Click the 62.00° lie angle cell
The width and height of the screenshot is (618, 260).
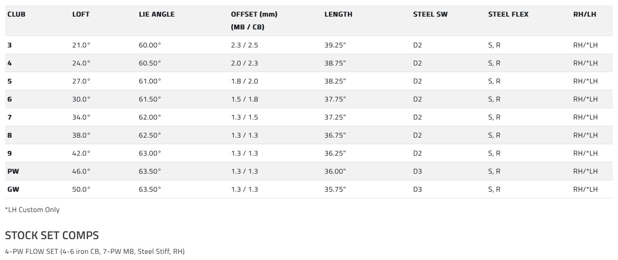pyautogui.click(x=150, y=117)
